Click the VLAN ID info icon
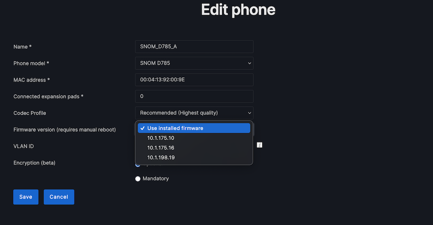 click(259, 145)
